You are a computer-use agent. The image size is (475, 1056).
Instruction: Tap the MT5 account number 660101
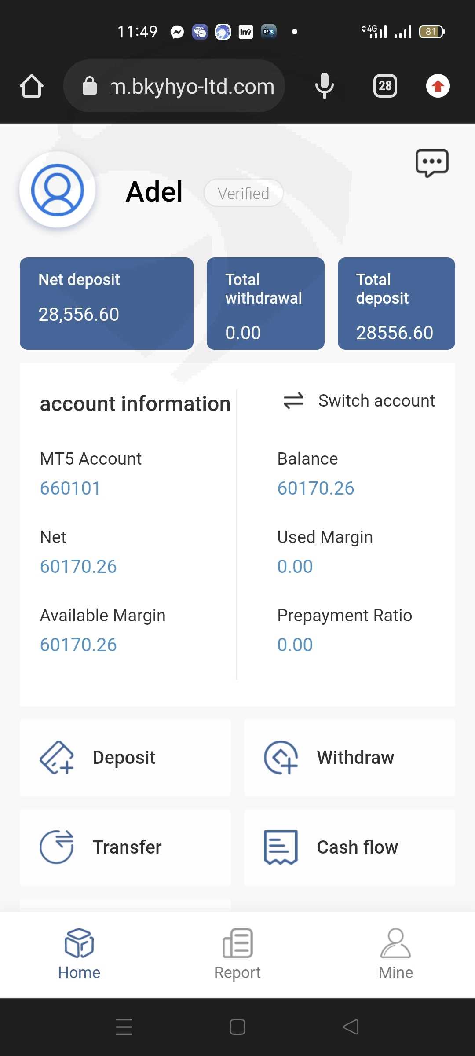coord(70,488)
